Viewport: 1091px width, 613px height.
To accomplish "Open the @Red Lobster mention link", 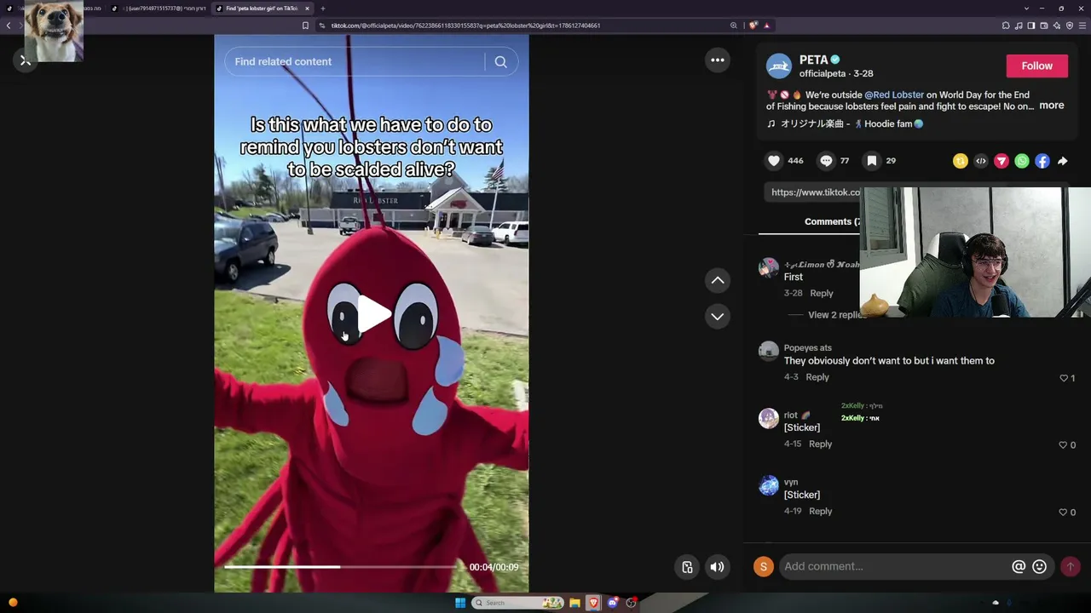I will (x=894, y=95).
